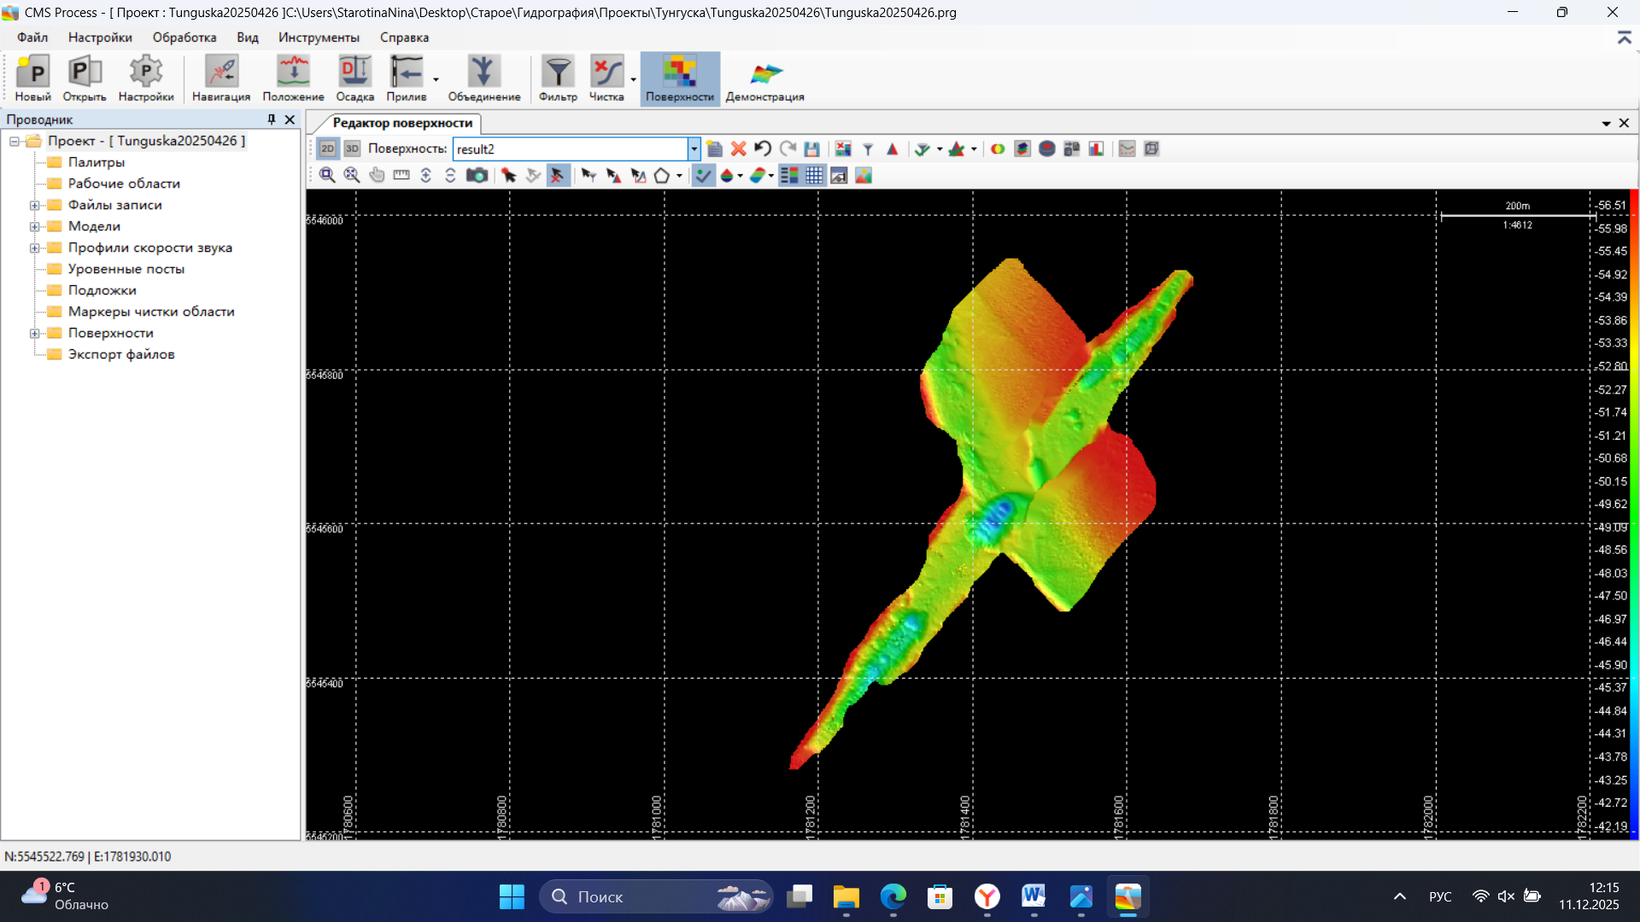Toggle the color legend display button
Screen dimensions: 1640x922
pyautogui.click(x=789, y=176)
